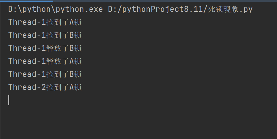The width and height of the screenshot is (277, 139).
Task: Click 释放了 in the B锁 release line
Action: click(58, 48)
